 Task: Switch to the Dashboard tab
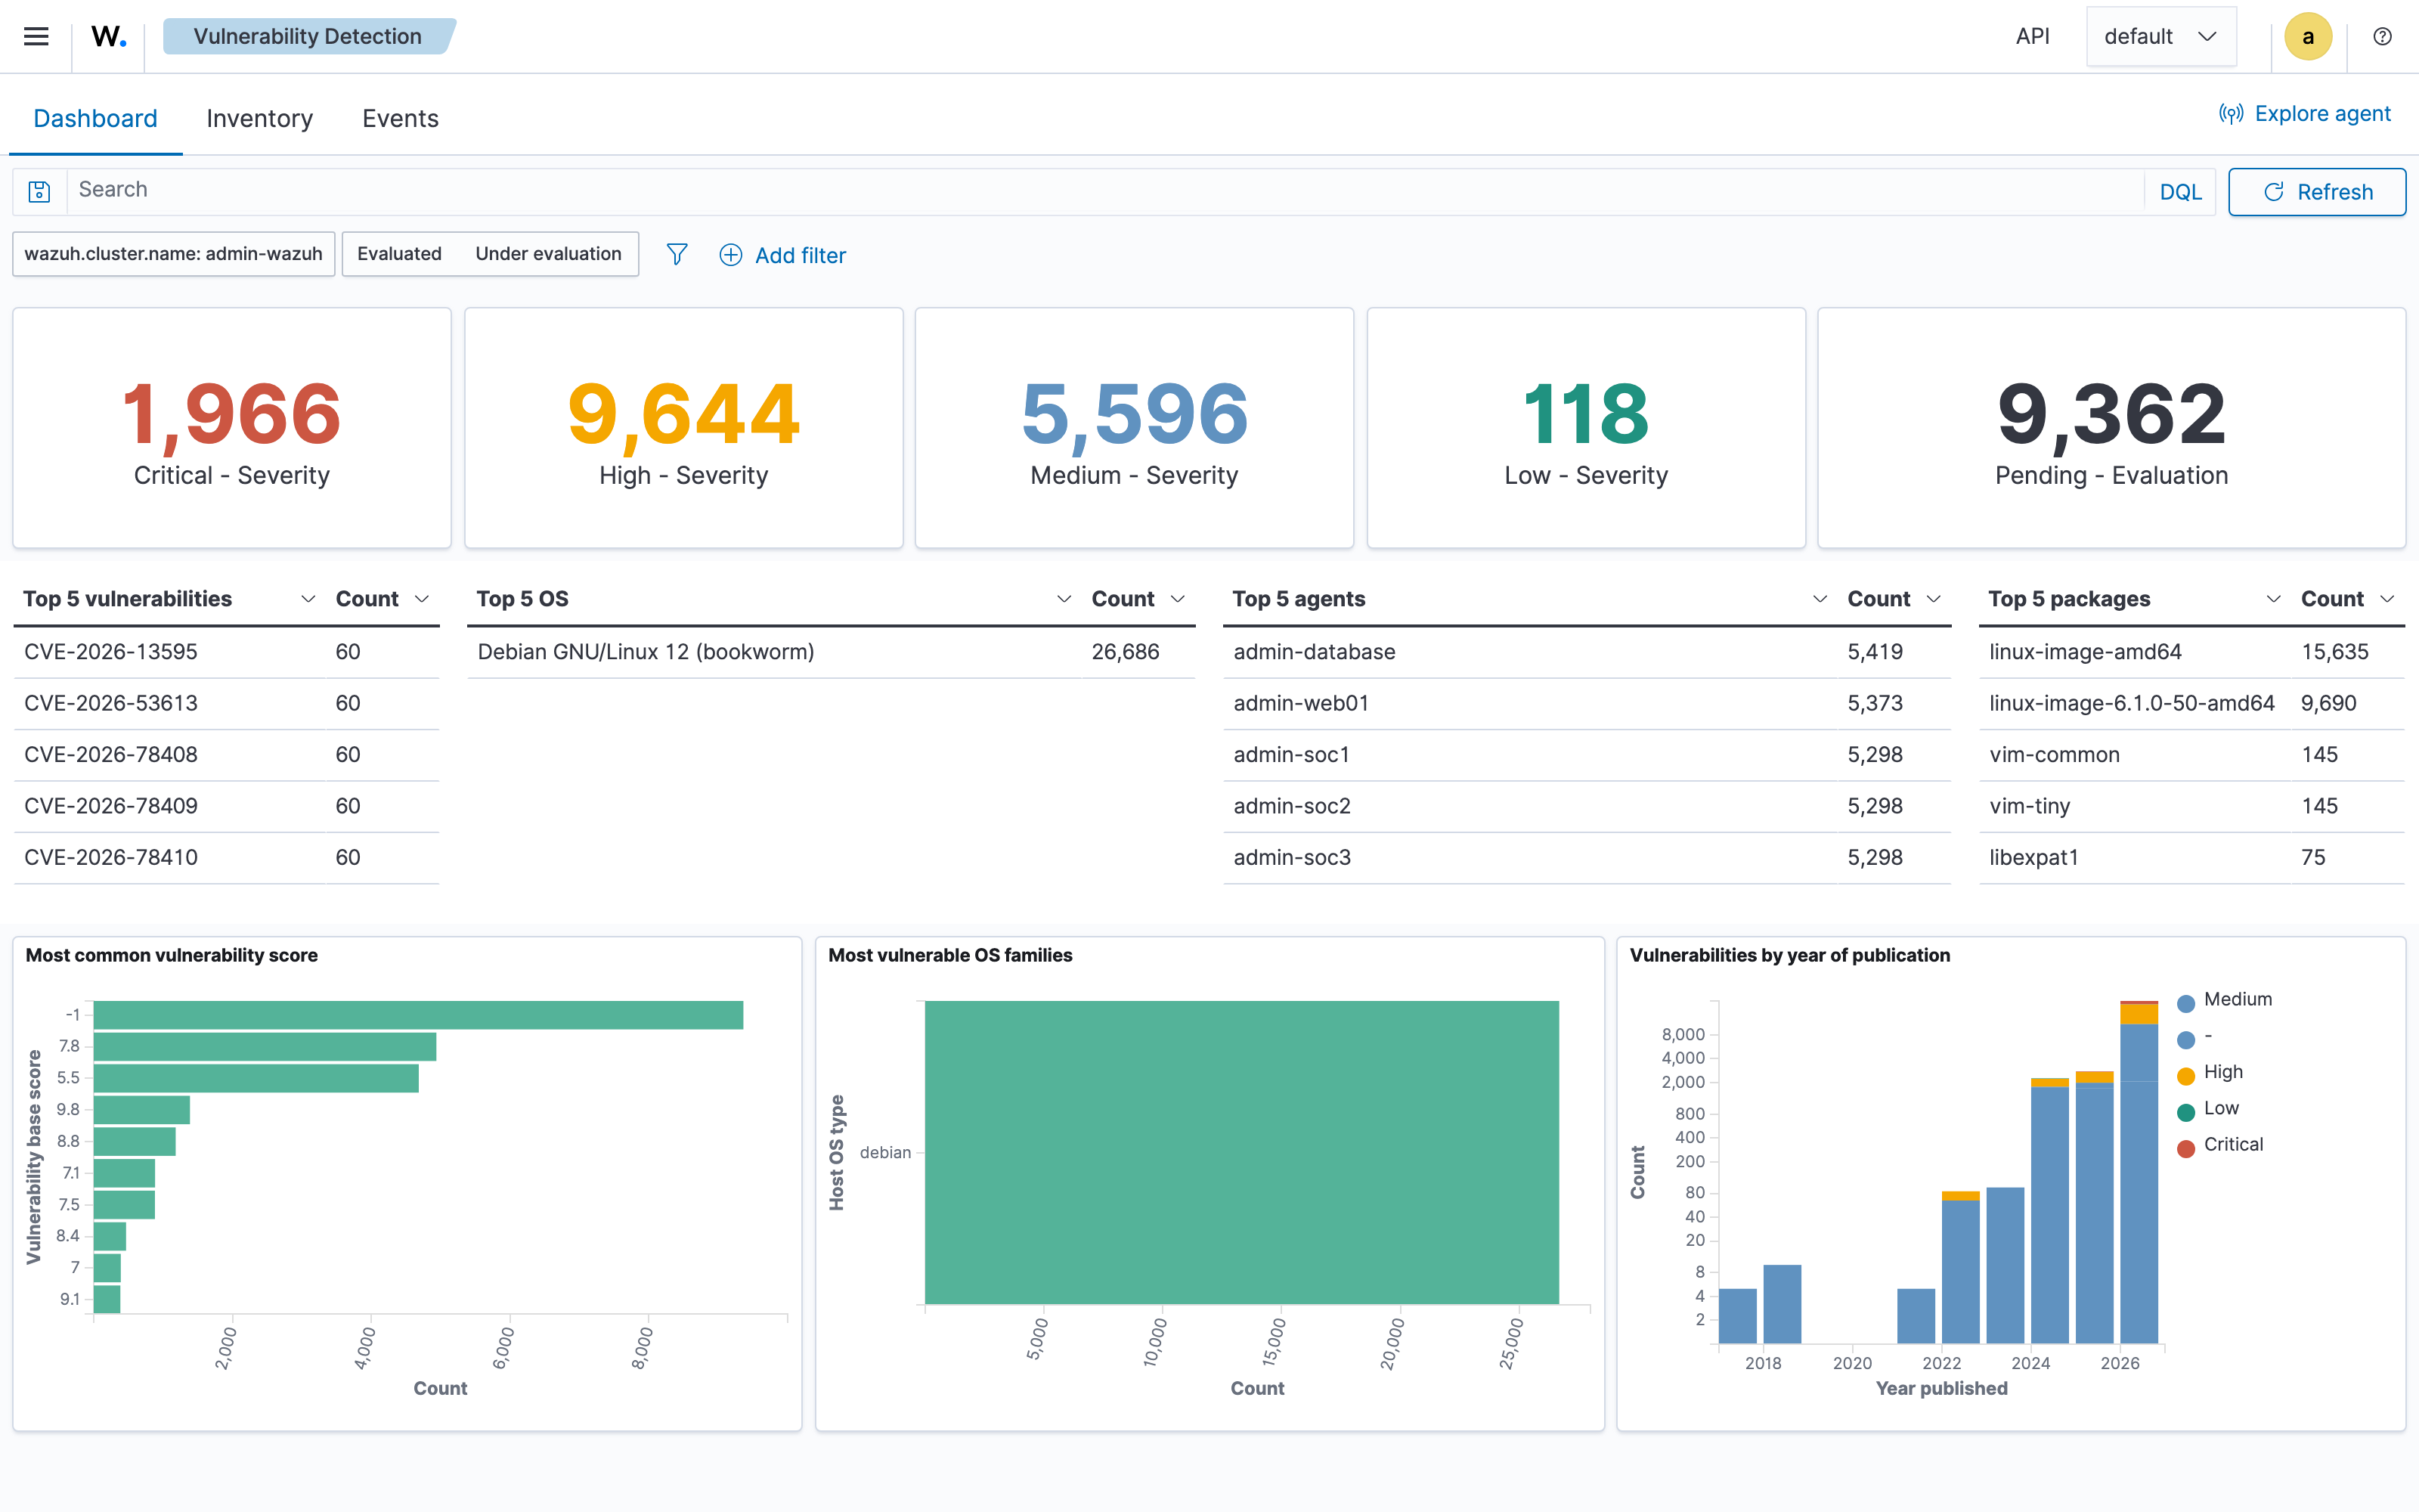pos(95,118)
